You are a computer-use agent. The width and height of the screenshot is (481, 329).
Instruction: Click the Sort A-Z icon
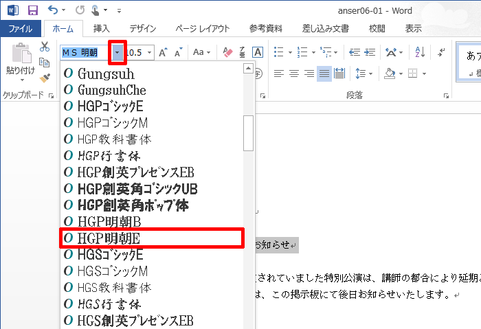tap(420, 52)
